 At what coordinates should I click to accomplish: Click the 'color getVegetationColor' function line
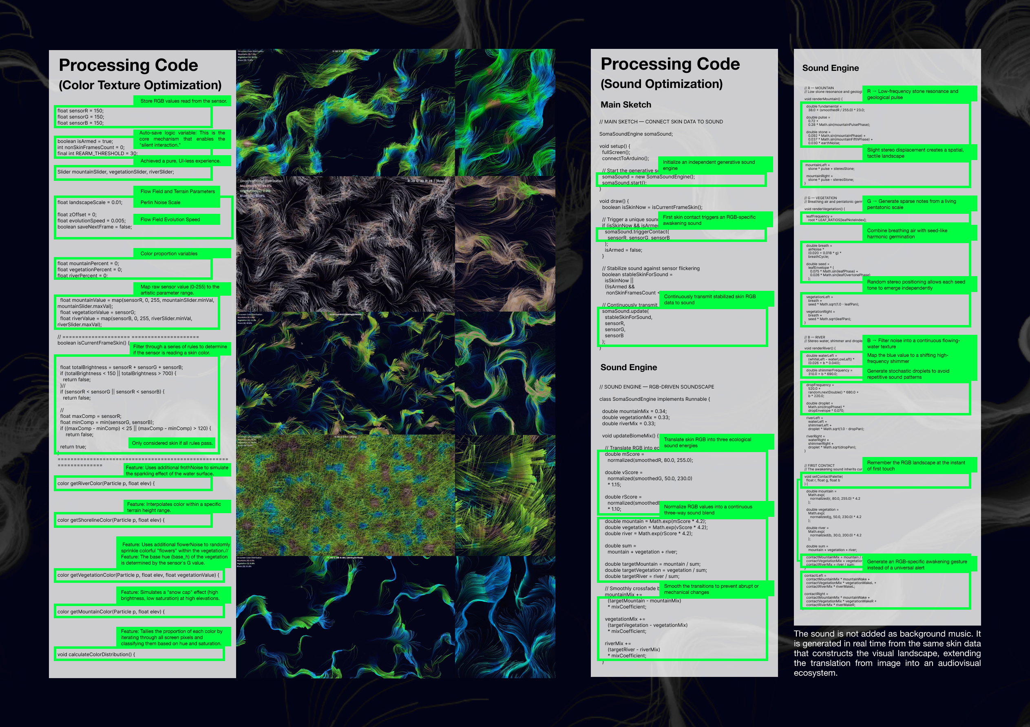click(x=138, y=575)
